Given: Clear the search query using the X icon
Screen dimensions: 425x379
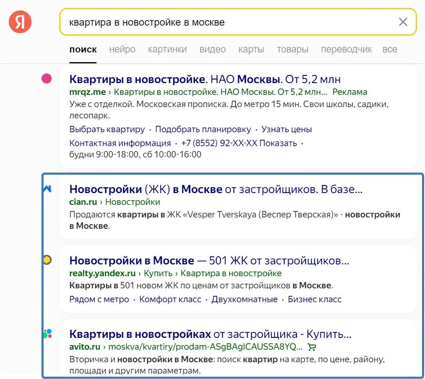Looking at the screenshot, I should (x=403, y=22).
